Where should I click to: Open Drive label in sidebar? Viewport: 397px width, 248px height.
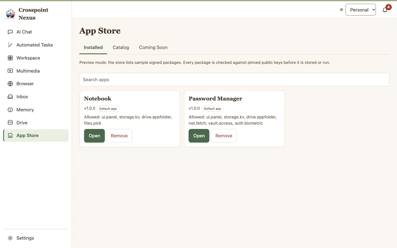(22, 123)
